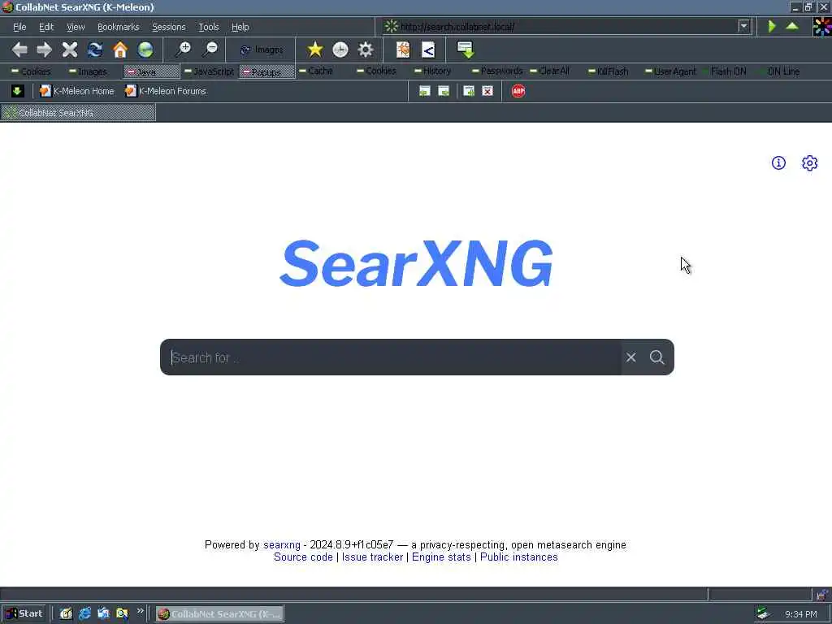Click the globe icon in navigation toolbar

[145, 50]
